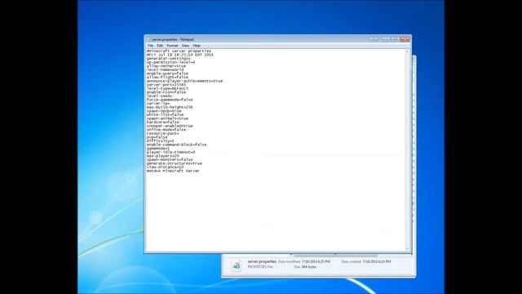The image size is (522, 294).
Task: Click the 'max-build-height=256' line
Action: [x=170, y=107]
